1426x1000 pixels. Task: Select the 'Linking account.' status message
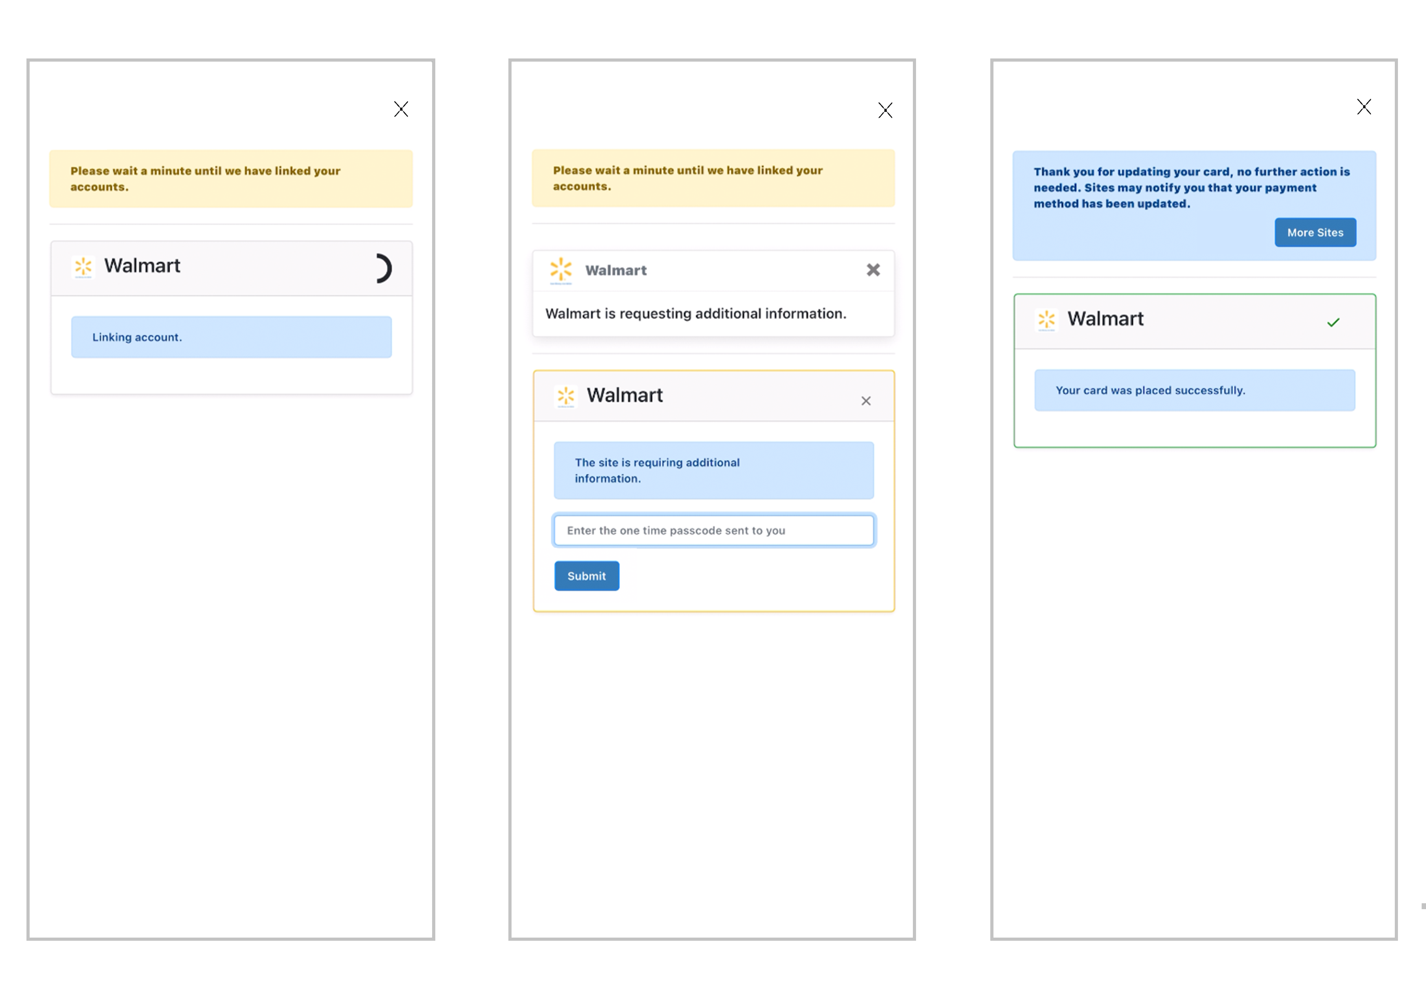coord(137,337)
